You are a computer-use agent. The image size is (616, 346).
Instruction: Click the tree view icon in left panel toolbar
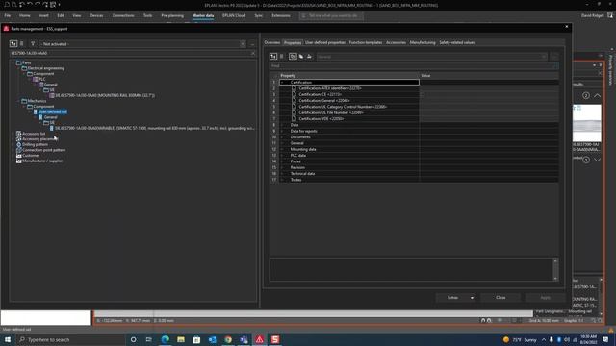tap(13, 44)
